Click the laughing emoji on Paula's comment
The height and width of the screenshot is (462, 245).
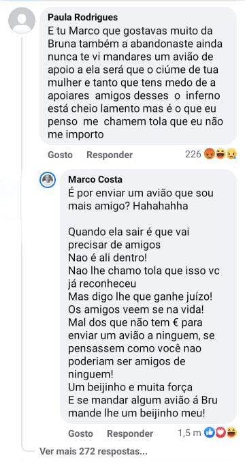220,154
